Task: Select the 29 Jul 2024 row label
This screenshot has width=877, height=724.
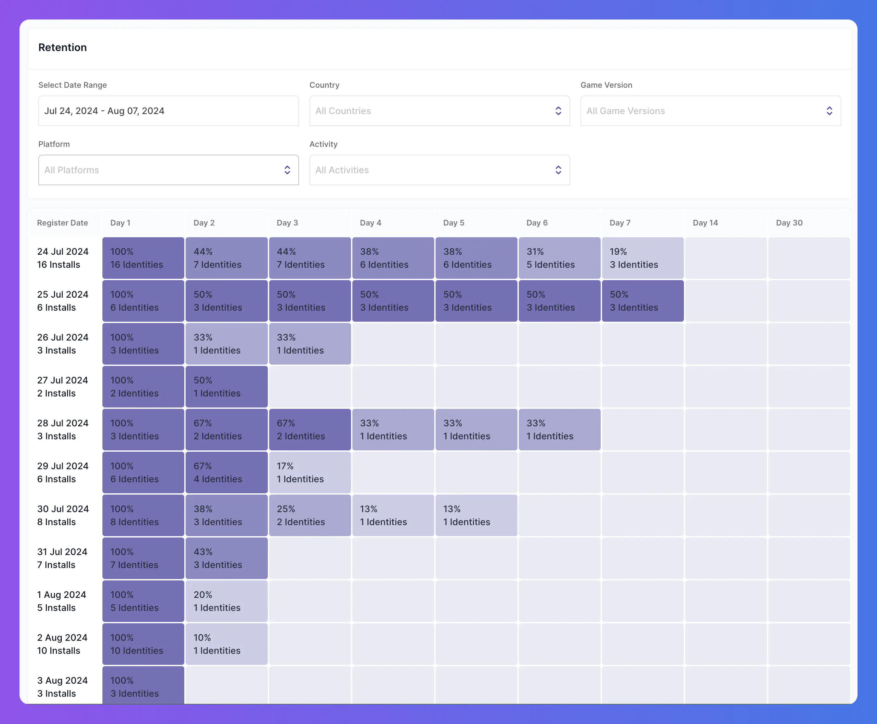Action: pyautogui.click(x=63, y=473)
